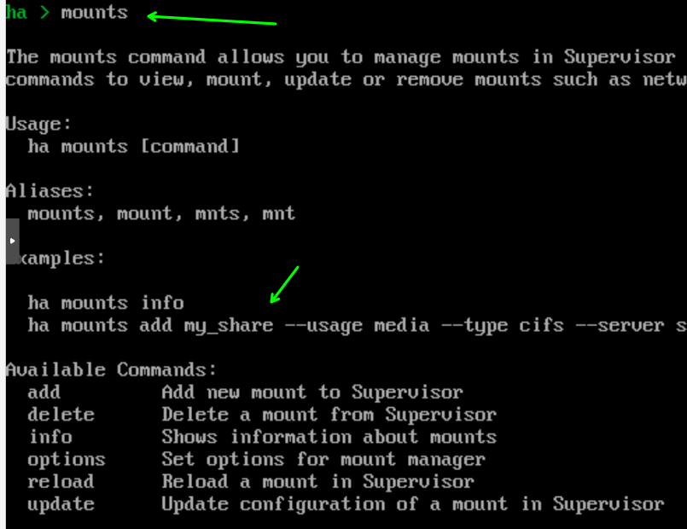Viewport: 687px width, 529px height.
Task: Click the 'mounts' command at prompt
Action: [95, 12]
